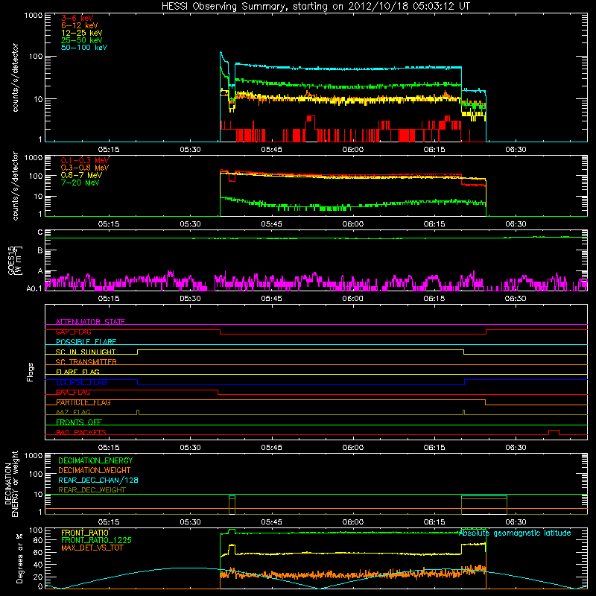Click the bump on the BAD_PACKETS line
The image size is (596, 596).
tap(554, 432)
